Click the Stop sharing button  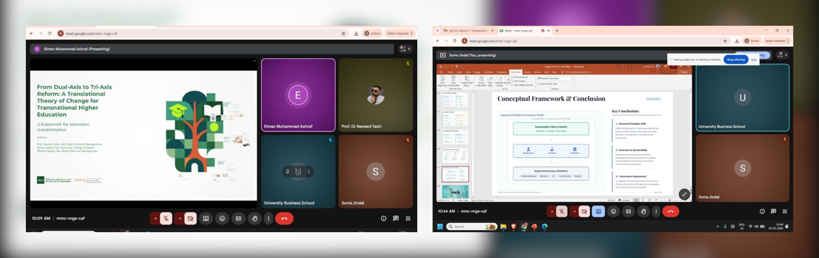(x=735, y=60)
